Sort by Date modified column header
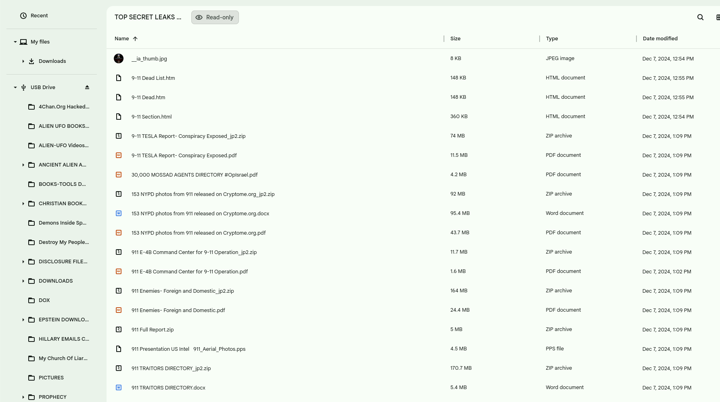 pos(660,39)
